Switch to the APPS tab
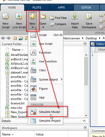 coord(61,8)
